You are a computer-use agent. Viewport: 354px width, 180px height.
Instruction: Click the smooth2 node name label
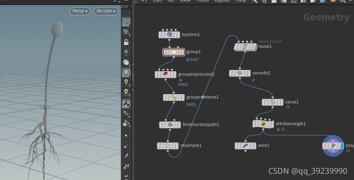click(x=261, y=73)
